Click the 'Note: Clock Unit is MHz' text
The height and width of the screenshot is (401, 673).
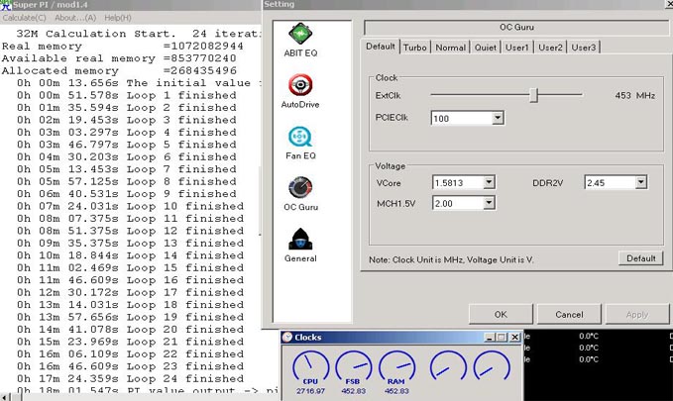(451, 259)
